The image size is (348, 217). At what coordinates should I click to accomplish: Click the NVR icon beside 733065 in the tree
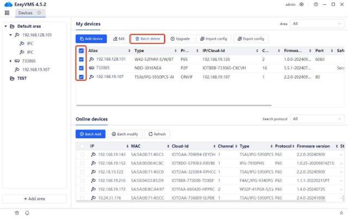[17, 61]
